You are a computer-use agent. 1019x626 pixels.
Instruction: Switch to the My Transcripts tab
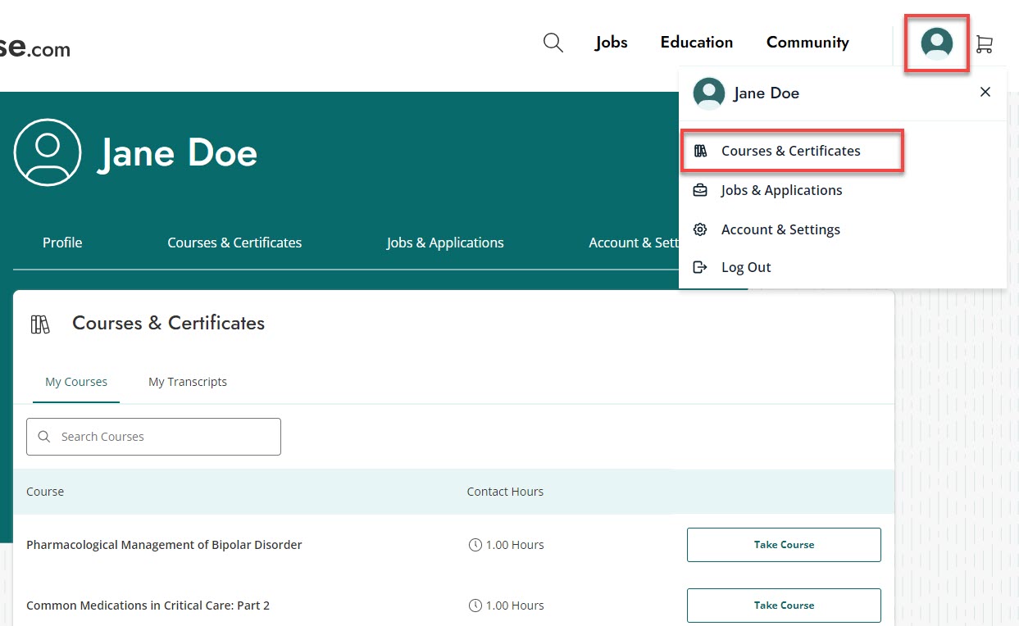[187, 381]
